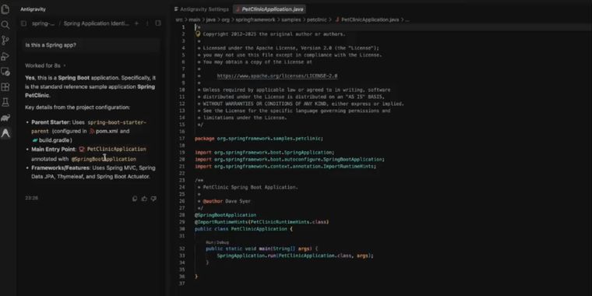Open the Gradle elephant view
Image resolution: width=592 pixels, height=296 pixels.
pyautogui.click(x=5, y=118)
